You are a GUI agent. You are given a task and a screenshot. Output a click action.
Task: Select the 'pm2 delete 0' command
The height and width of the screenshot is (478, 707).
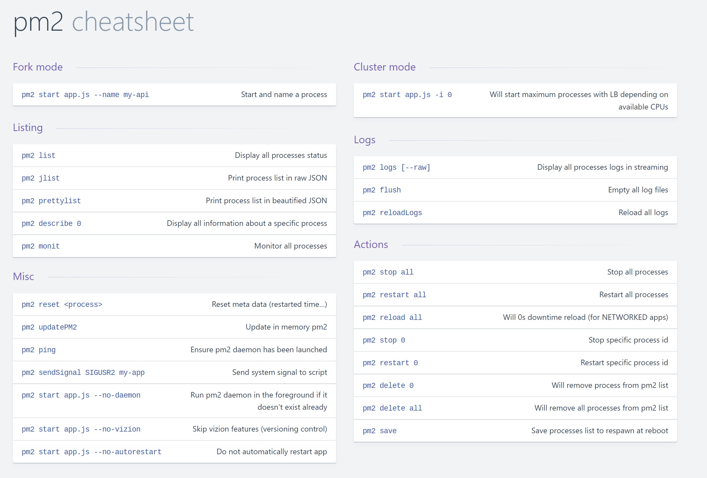tap(388, 386)
